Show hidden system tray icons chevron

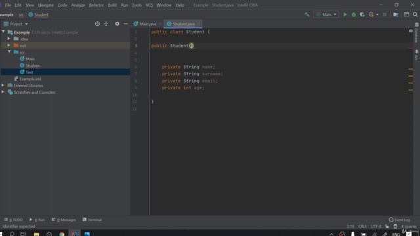click(331, 234)
